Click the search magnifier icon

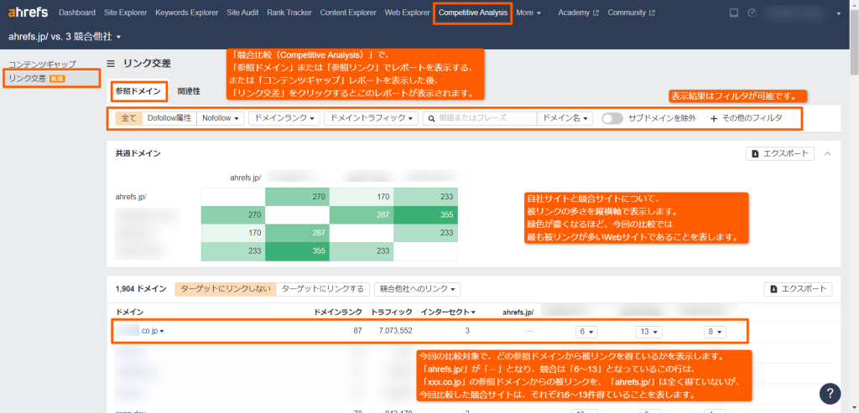click(432, 118)
